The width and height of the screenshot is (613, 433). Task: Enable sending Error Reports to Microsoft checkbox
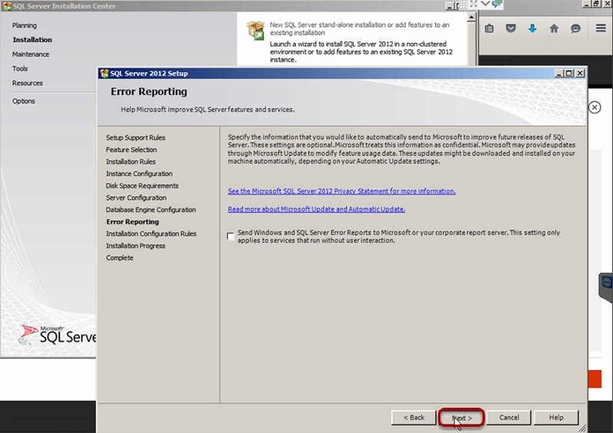[x=230, y=236]
